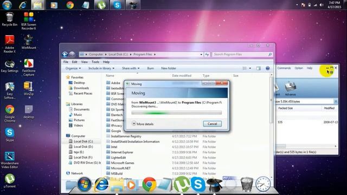
Task: Go back in Explorer navigation
Action: (65, 54)
